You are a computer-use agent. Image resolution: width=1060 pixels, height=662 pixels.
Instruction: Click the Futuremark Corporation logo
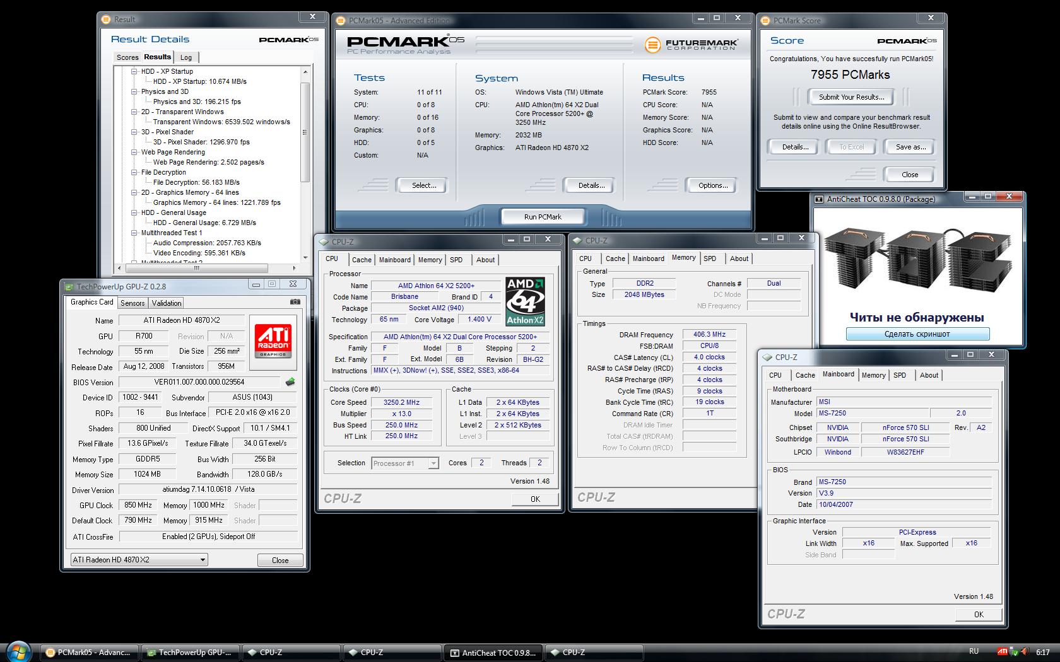tap(691, 44)
